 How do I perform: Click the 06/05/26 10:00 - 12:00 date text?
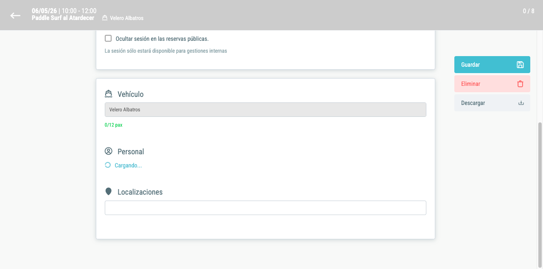click(x=64, y=11)
